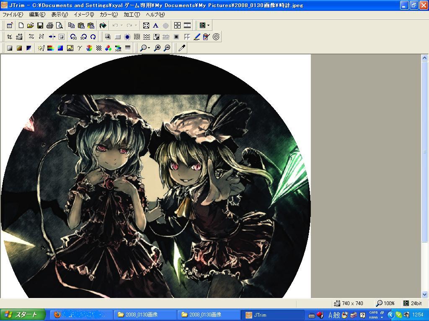Screen dimensions: 429x321
Task: Open the イメージ(I) menu
Action: [x=84, y=15]
